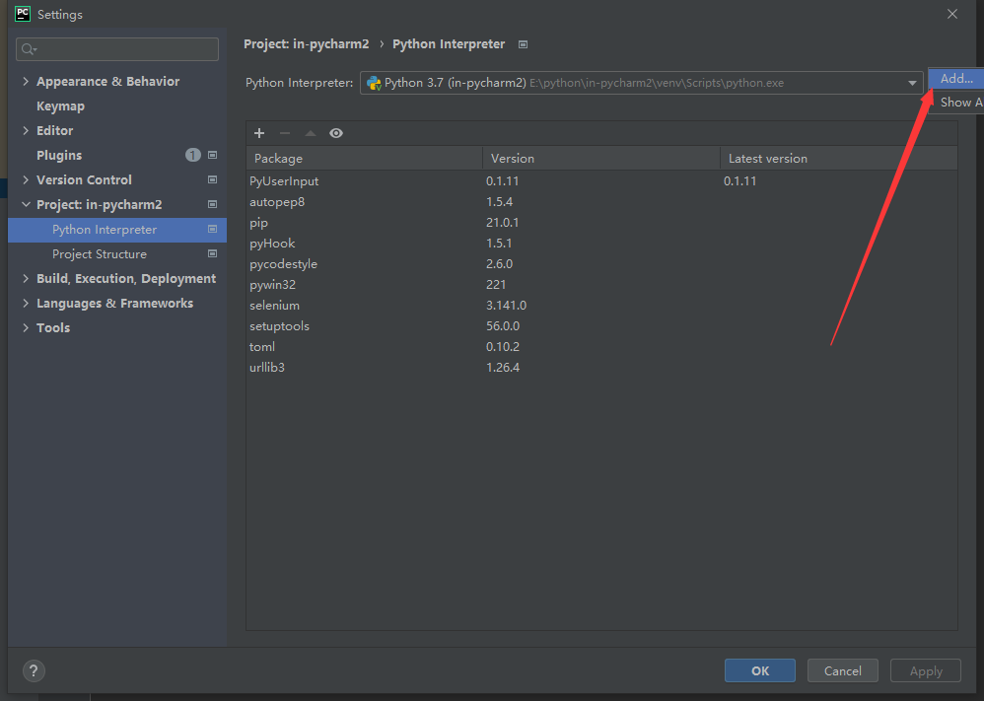Image resolution: width=984 pixels, height=701 pixels.
Task: Click the autopep8 version 1.5.4 cell
Action: coord(500,201)
